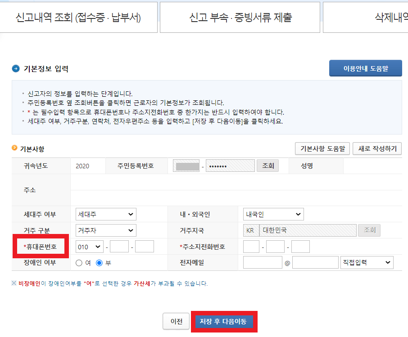The height and width of the screenshot is (337, 408).
Task: Save and continue with 저장 후 다음이동
Action: coord(224,321)
